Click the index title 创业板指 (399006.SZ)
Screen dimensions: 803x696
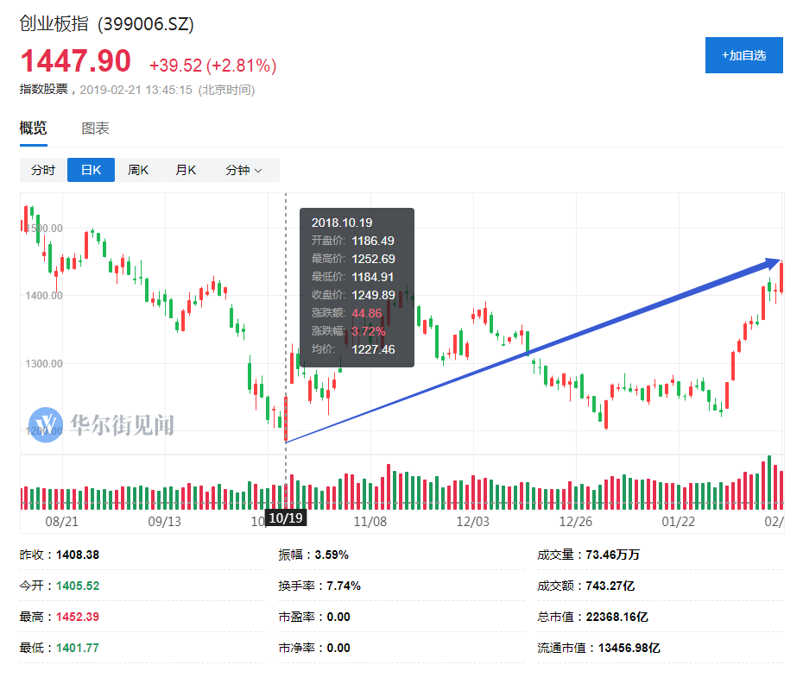coord(106,24)
